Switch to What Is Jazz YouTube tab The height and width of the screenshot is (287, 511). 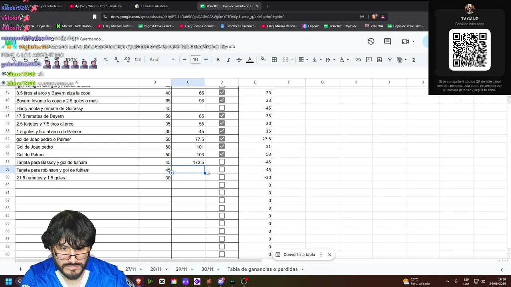(98, 6)
